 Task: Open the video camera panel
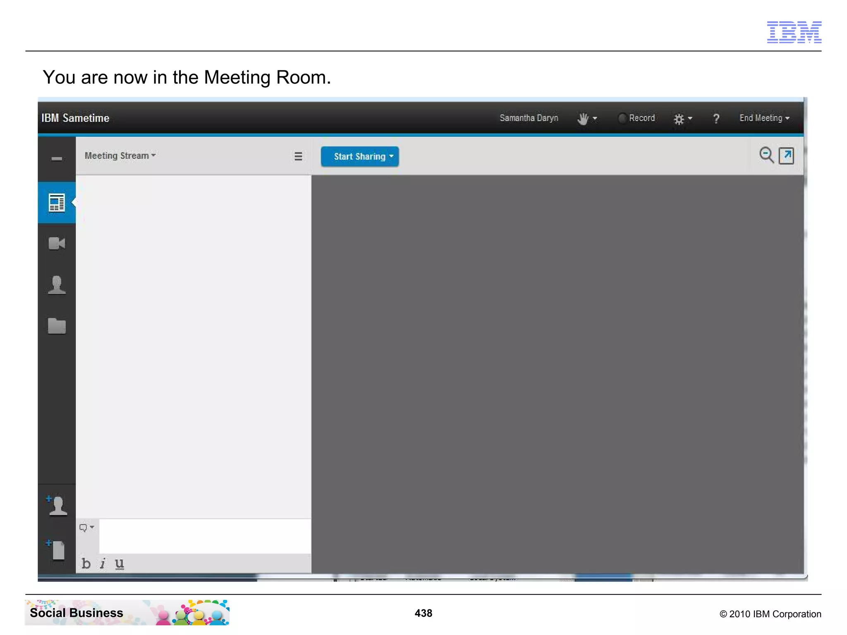57,243
